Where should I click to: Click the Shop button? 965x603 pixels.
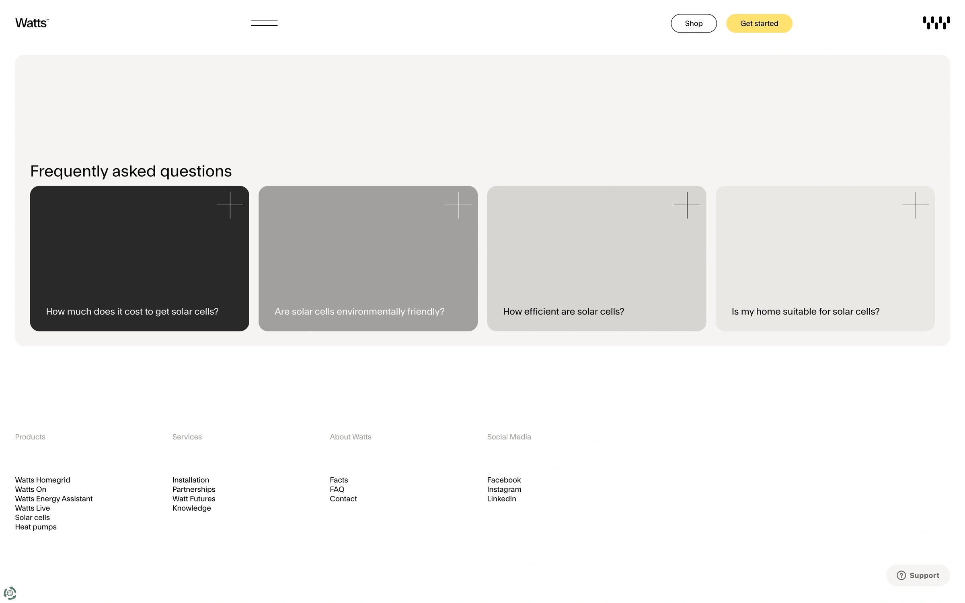pyautogui.click(x=694, y=23)
